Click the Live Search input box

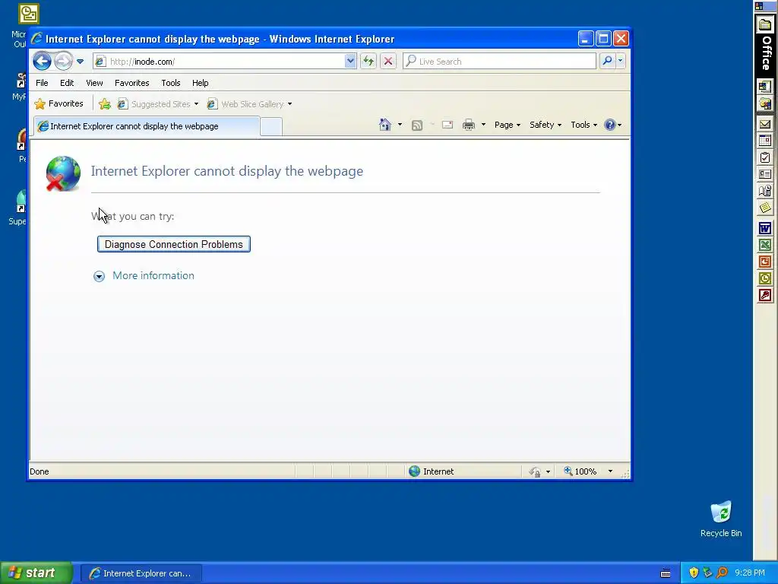[499, 61]
